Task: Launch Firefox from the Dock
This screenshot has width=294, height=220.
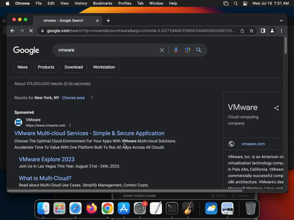Action: [92, 208]
